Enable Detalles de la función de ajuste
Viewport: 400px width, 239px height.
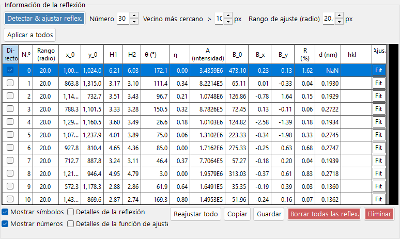(x=70, y=224)
